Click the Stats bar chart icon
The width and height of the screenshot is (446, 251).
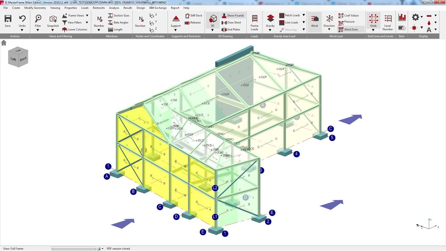coord(402,17)
